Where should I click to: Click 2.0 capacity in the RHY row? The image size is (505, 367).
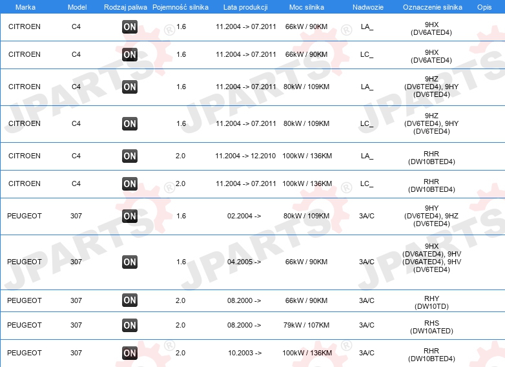tap(180, 300)
